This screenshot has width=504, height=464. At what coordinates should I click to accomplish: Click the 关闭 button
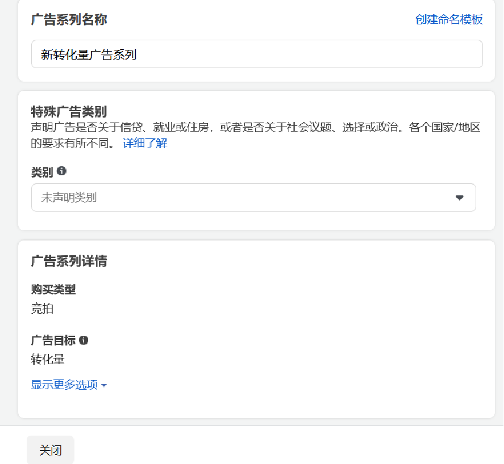(51, 450)
